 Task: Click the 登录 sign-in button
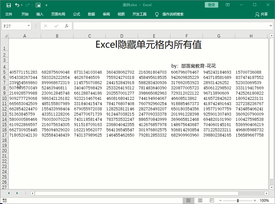[211, 5]
